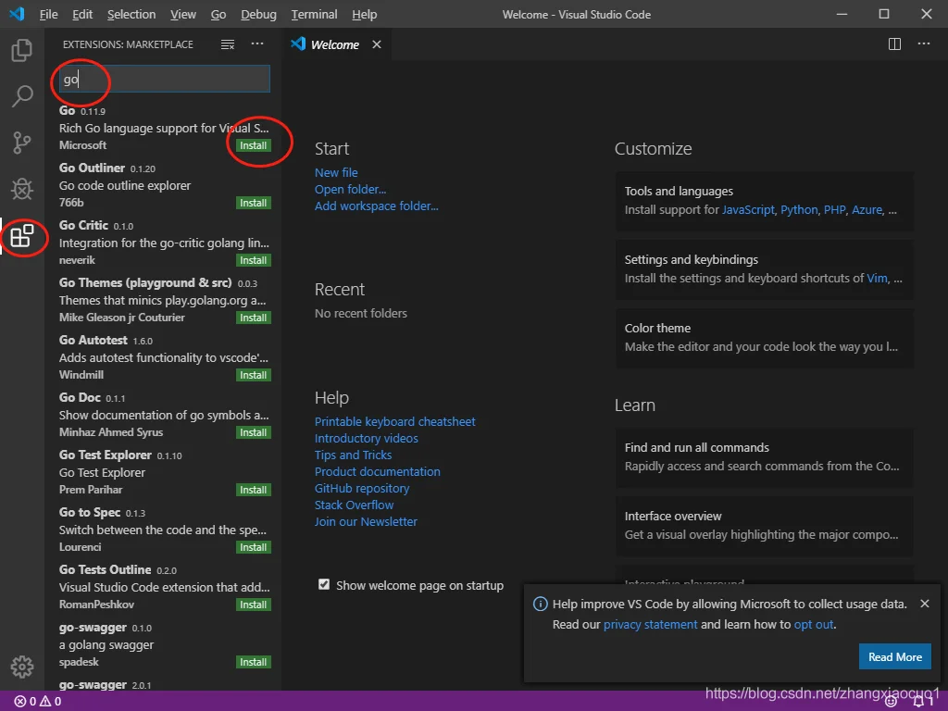Select the Go Doc extension title
948x711 pixels.
80,398
